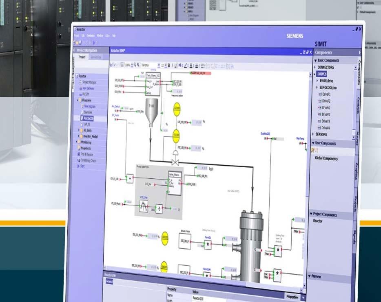Click the Project Manager icon in tree
The image size is (381, 302).
click(81, 82)
